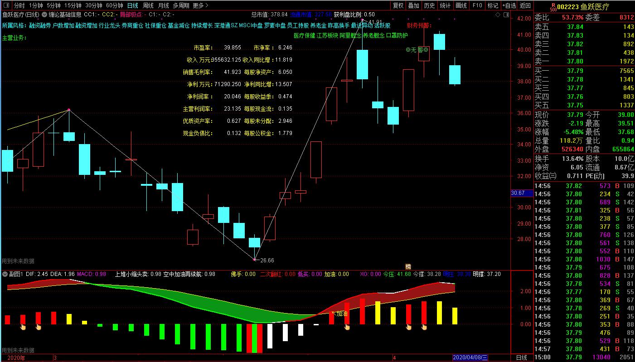The image size is (635, 362).
Task: Click the 15:00 trade tick row
Action: [x=585, y=357]
